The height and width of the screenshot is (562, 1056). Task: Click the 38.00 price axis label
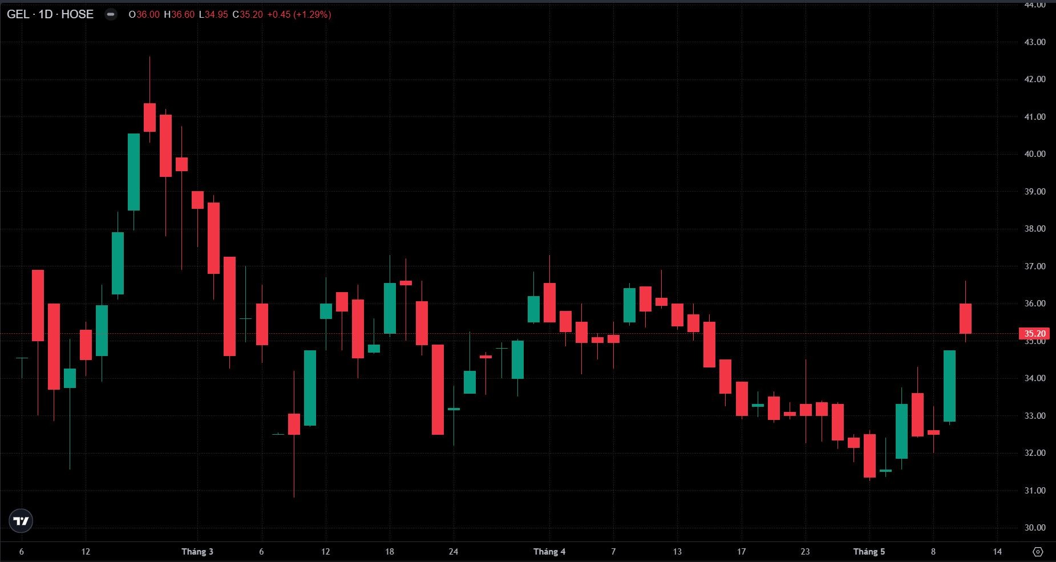pos(1035,229)
